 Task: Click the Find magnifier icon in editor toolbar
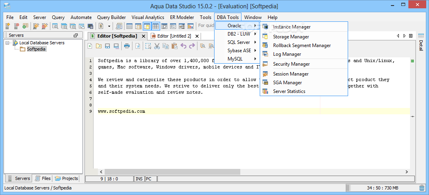[x=203, y=46]
